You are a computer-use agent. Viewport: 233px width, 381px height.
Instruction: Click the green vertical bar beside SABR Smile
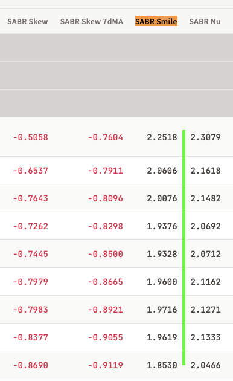(x=184, y=247)
